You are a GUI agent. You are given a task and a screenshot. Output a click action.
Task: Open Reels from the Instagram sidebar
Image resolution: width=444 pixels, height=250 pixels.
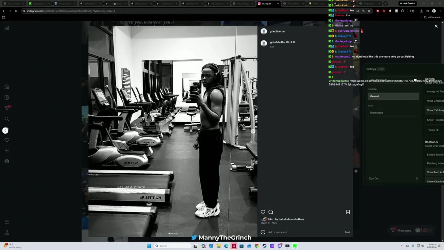pyautogui.click(x=7, y=97)
